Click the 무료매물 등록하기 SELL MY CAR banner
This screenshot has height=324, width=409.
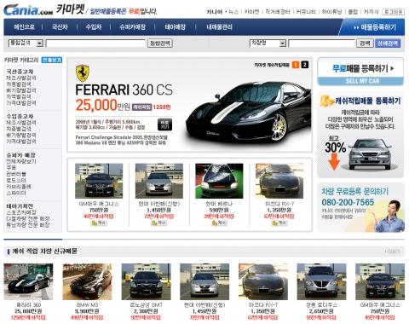[360, 72]
